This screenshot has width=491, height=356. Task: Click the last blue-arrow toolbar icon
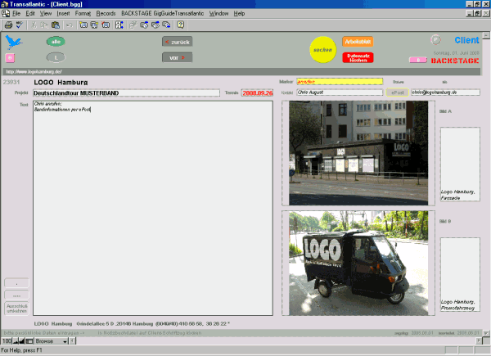click(166, 25)
